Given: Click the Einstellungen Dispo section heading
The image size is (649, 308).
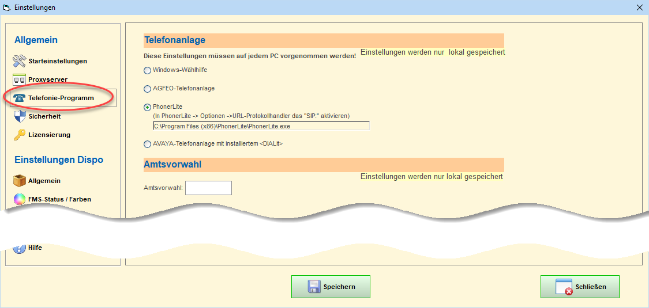Looking at the screenshot, I should coord(59,159).
